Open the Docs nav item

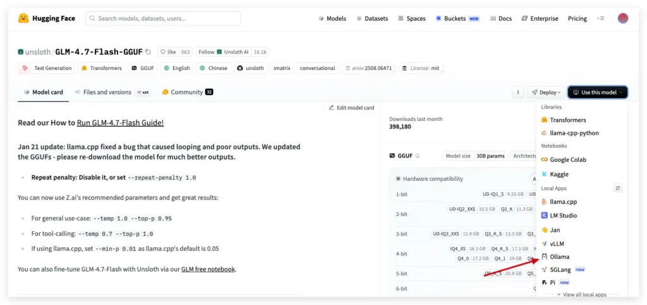(x=501, y=18)
